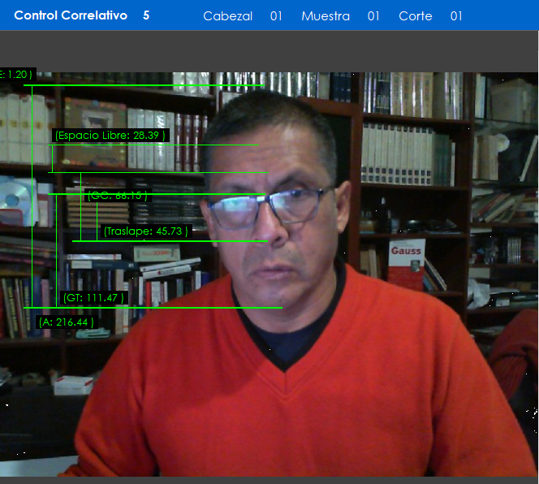This screenshot has height=484, width=539.
Task: Click the GT 111.47 measurement tag
Action: point(94,298)
